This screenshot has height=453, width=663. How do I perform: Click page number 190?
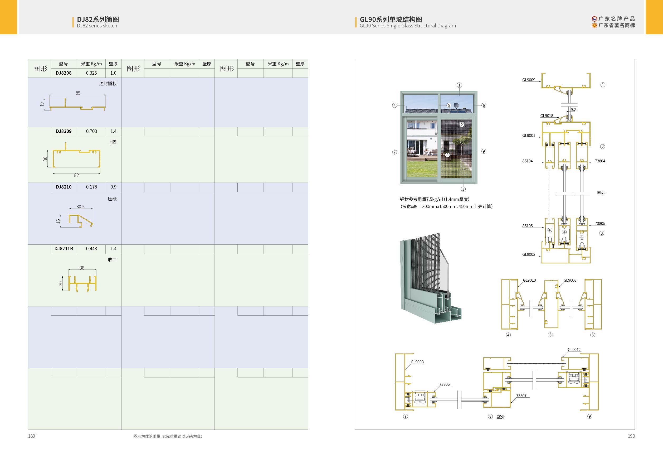click(631, 436)
